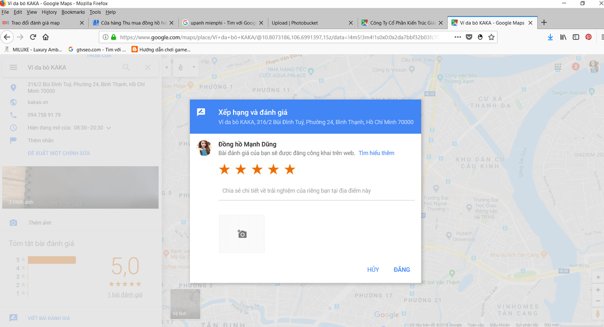Set the review rating to three stars
This screenshot has width=604, height=327.
click(x=257, y=170)
